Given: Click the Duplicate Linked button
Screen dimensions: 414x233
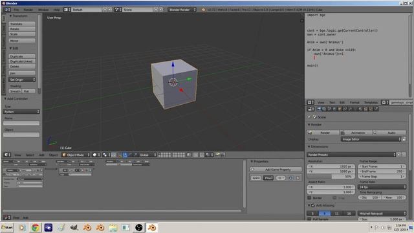Looking at the screenshot, I should coord(22,61).
